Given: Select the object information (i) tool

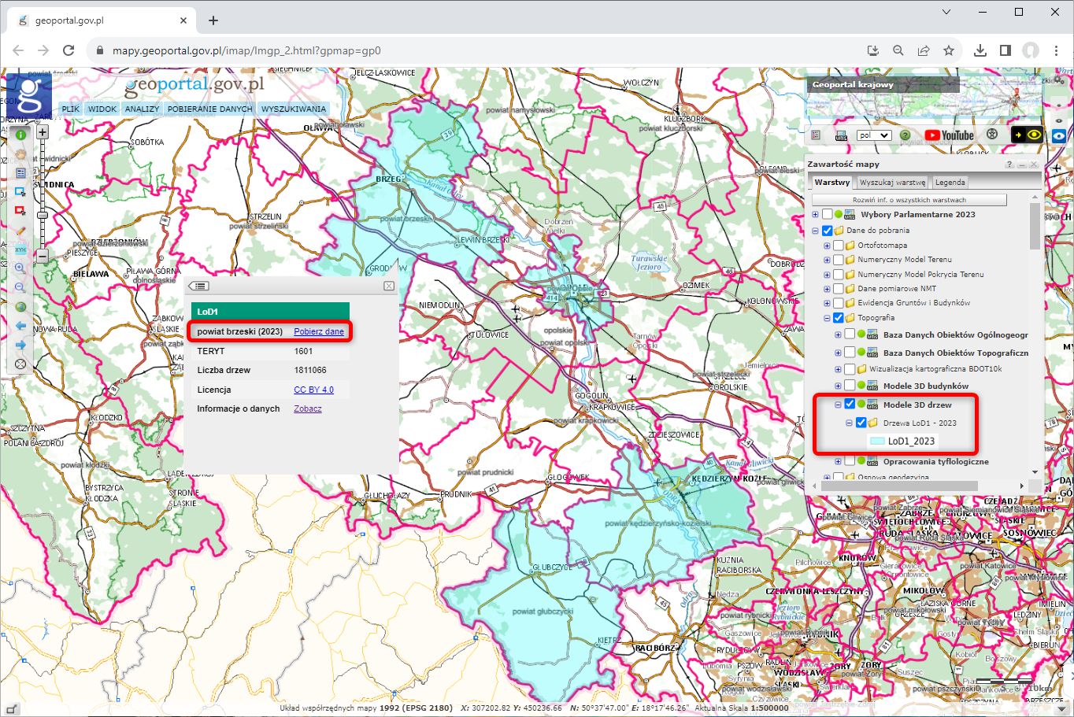Looking at the screenshot, I should coord(20,134).
